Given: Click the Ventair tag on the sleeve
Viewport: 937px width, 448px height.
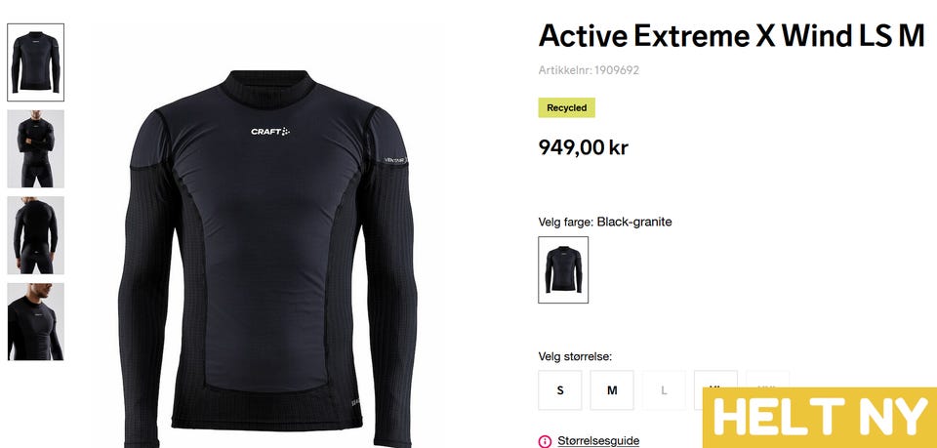Looking at the screenshot, I should [x=395, y=161].
